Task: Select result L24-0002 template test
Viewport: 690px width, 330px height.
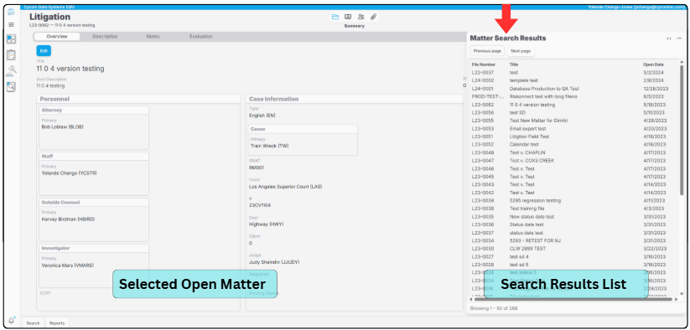Action: click(x=574, y=80)
